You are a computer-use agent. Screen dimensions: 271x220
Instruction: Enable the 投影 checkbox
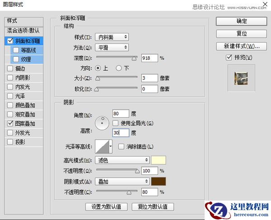[x=10, y=142]
